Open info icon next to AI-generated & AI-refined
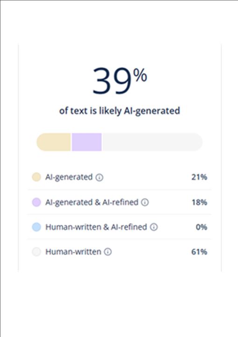 145,203
